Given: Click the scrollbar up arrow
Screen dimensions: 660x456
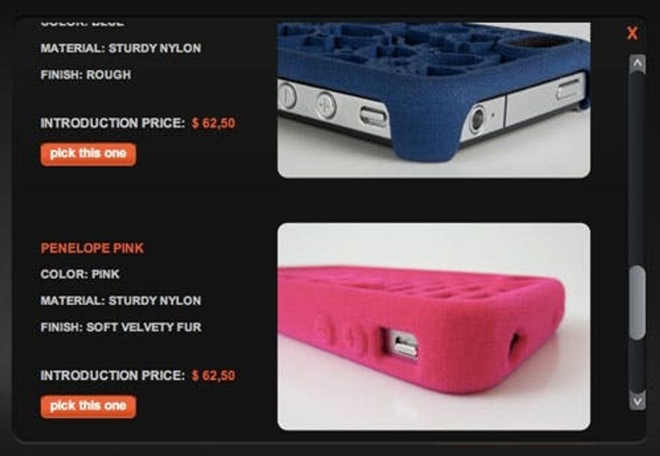Looking at the screenshot, I should coord(637,64).
